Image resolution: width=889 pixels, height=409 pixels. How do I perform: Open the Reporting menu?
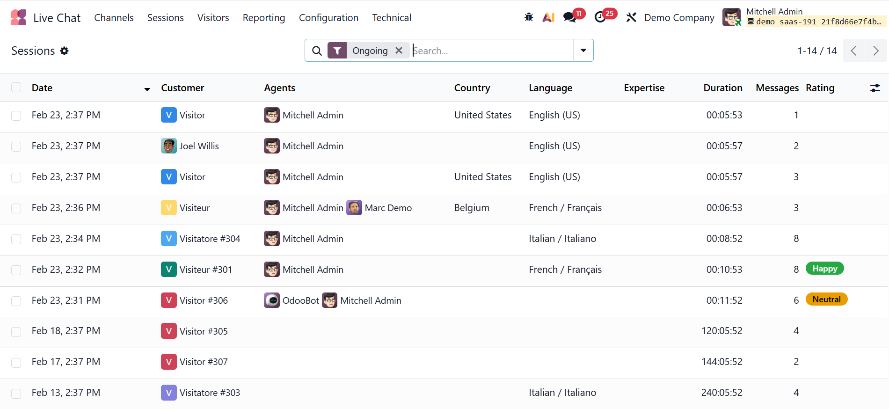pos(264,18)
